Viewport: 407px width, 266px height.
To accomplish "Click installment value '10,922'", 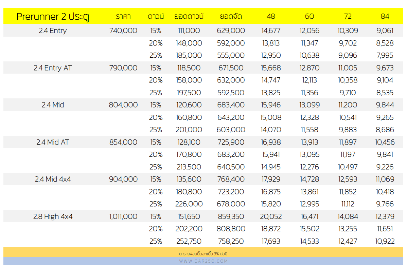I will 385,241.
